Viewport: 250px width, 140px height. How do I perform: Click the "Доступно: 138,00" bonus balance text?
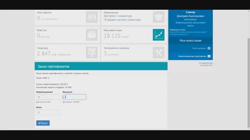click(71, 102)
